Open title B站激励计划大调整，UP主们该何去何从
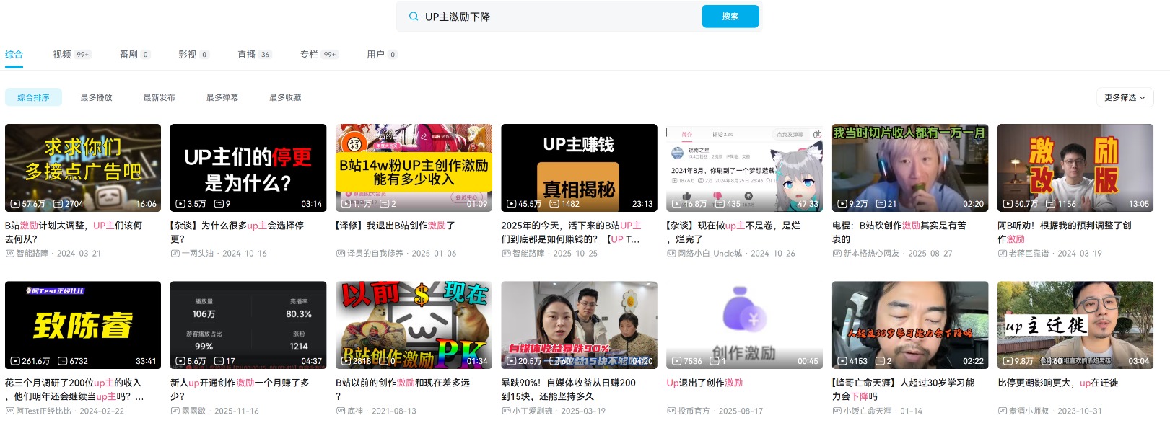 click(x=74, y=232)
